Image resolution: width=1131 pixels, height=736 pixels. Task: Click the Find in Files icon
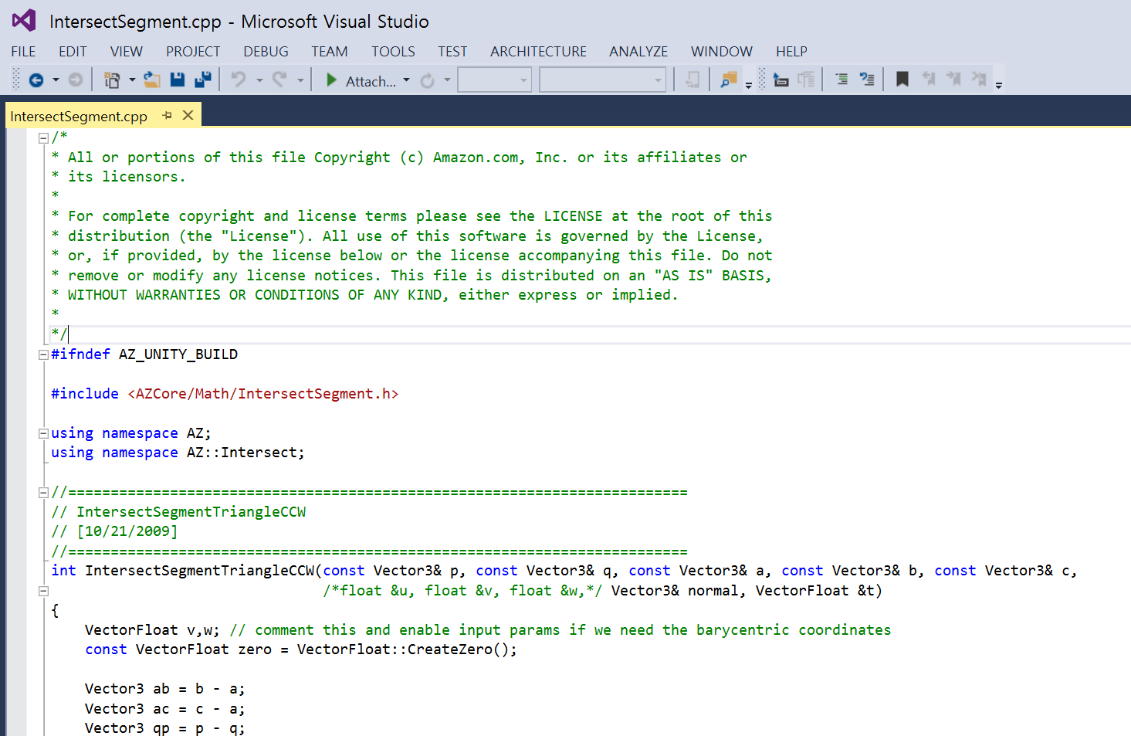click(x=728, y=80)
